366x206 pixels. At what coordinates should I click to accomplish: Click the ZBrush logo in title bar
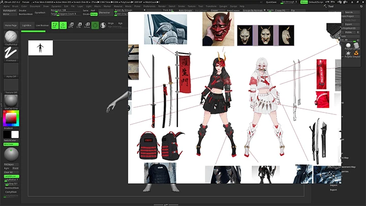2,2
